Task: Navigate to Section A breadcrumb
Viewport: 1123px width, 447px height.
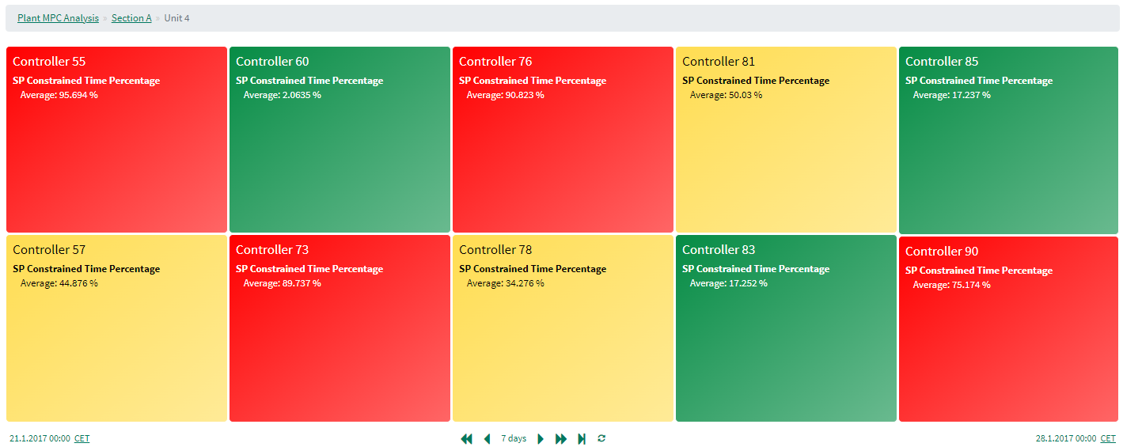Action: 131,18
